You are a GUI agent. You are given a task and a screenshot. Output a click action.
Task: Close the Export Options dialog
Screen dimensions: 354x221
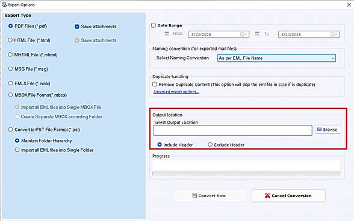[x=349, y=5]
